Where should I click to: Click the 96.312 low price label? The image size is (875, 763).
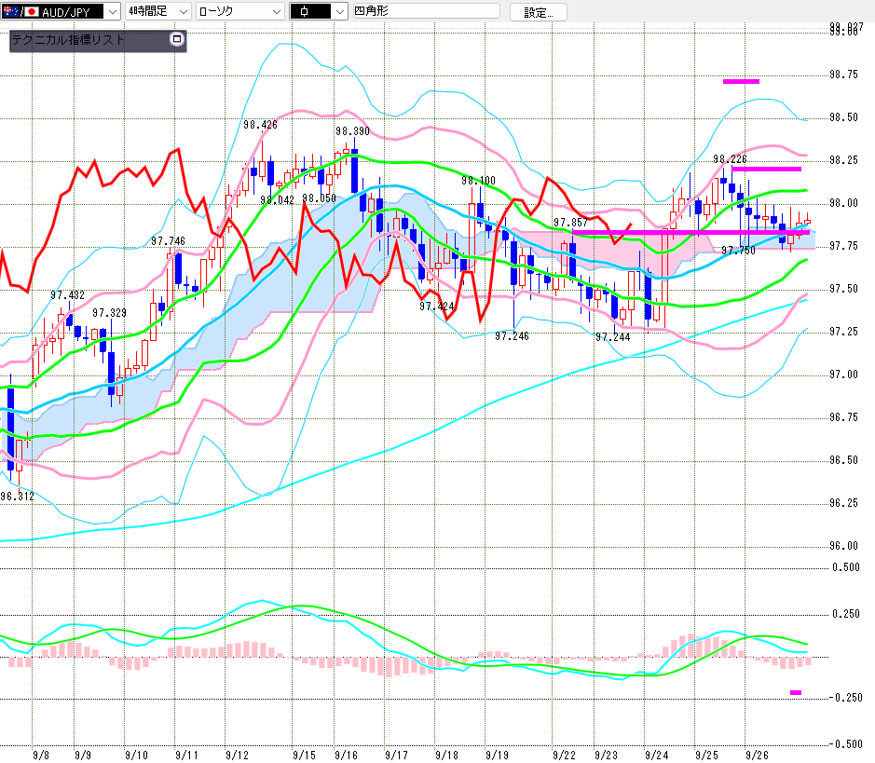pos(17,497)
